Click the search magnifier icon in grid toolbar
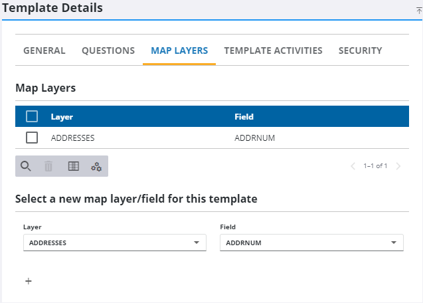 click(26, 166)
